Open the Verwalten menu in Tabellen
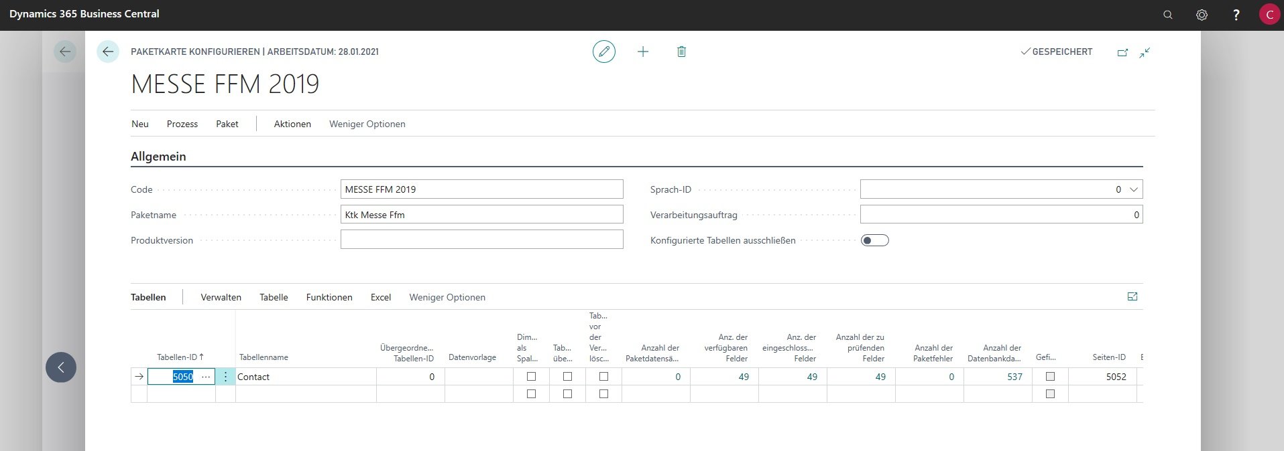Image resolution: width=1284 pixels, height=451 pixels. (221, 297)
